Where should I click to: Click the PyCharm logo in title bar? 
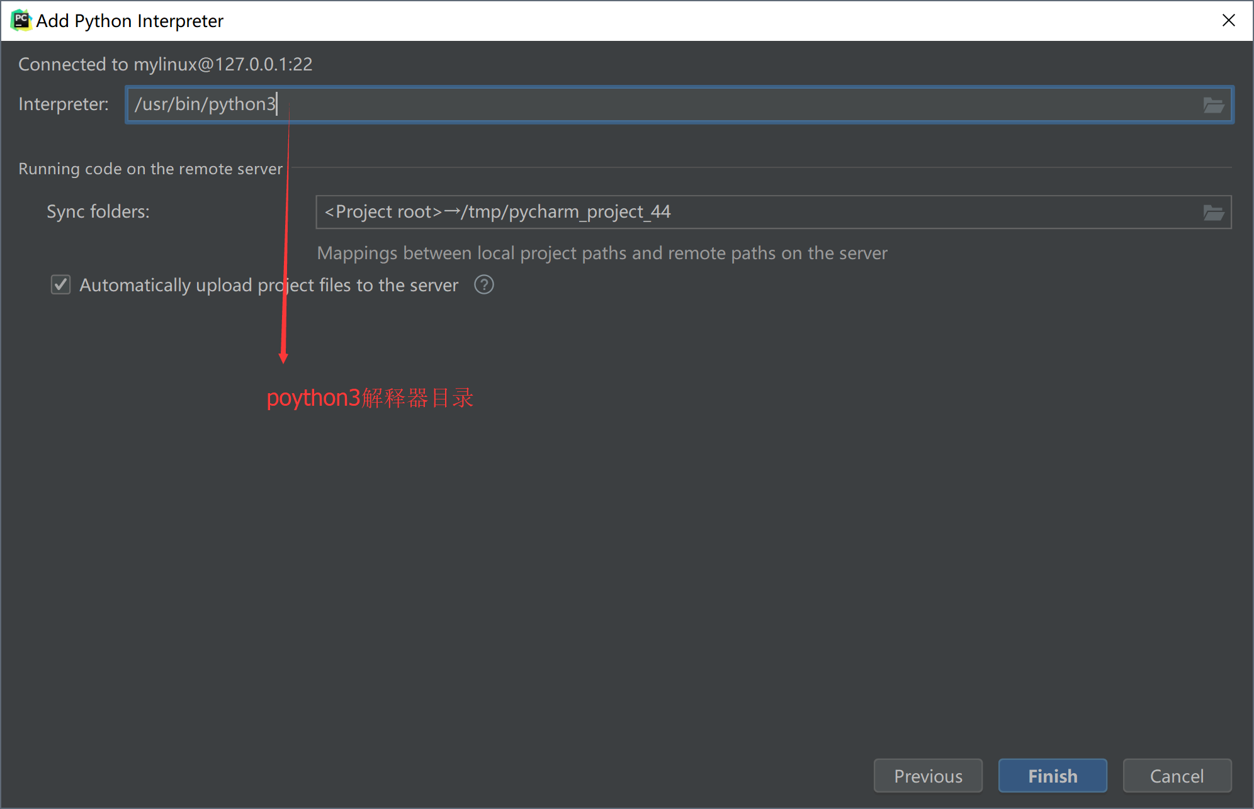tap(21, 20)
